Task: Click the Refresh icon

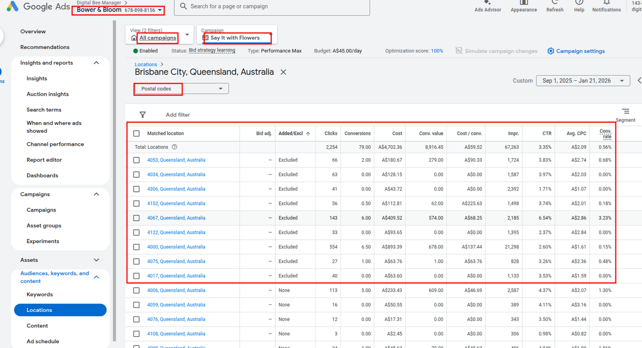Action: point(555,3)
